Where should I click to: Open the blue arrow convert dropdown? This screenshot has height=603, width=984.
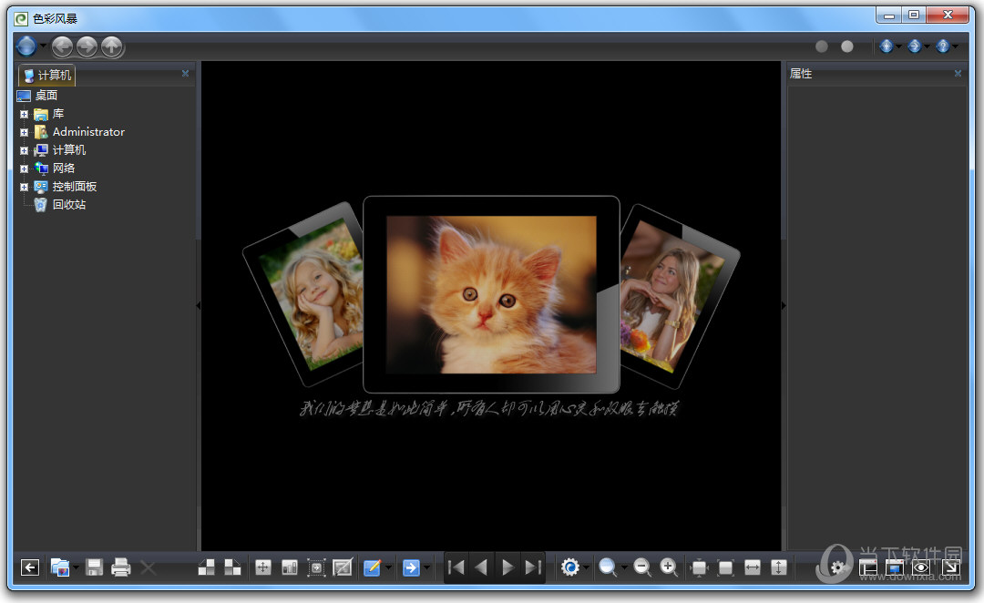[427, 567]
